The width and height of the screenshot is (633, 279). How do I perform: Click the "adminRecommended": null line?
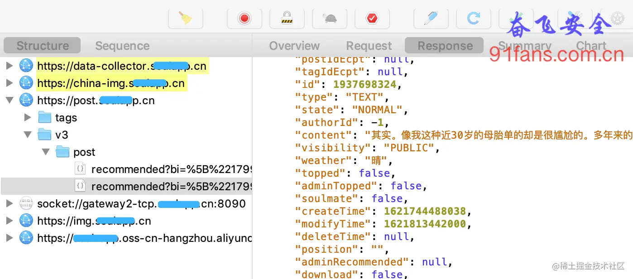tap(374, 262)
